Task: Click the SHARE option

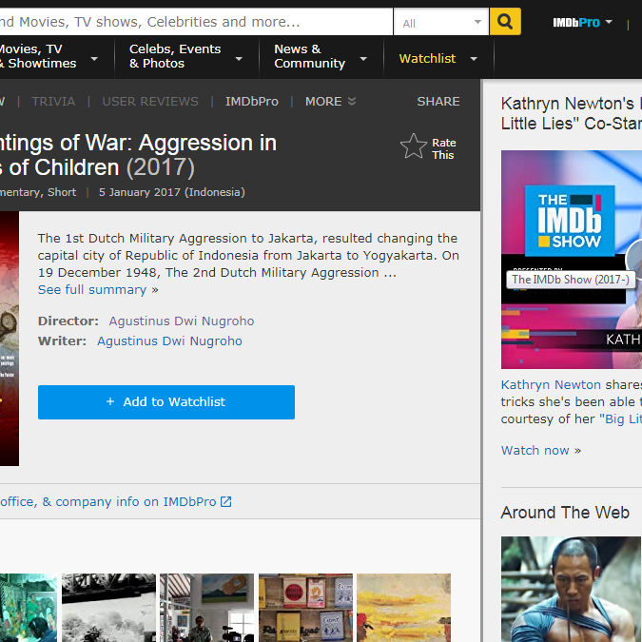Action: 438,102
